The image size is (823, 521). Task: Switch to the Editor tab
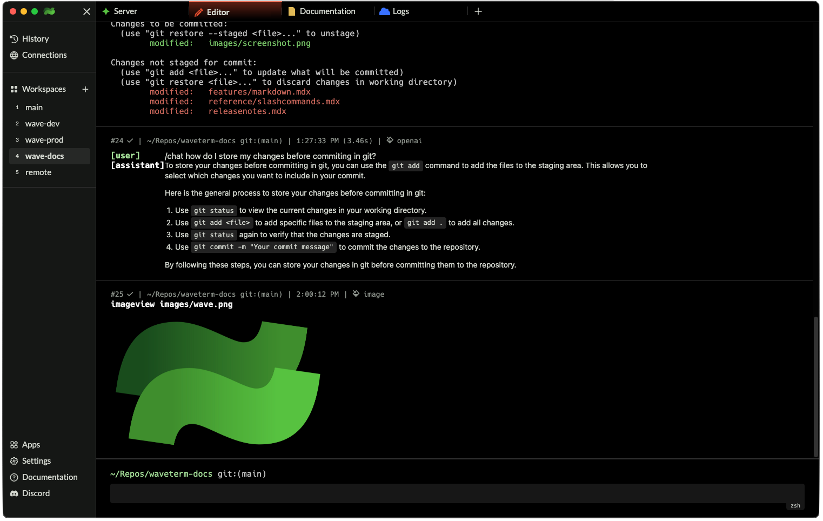click(x=235, y=12)
